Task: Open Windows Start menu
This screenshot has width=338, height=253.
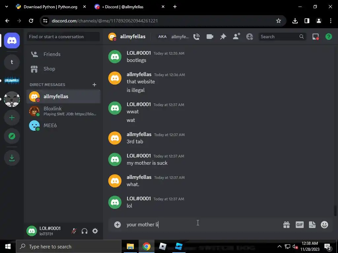Action: [8, 246]
